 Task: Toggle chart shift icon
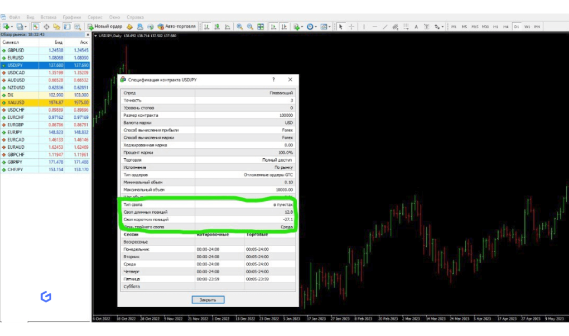tap(284, 27)
